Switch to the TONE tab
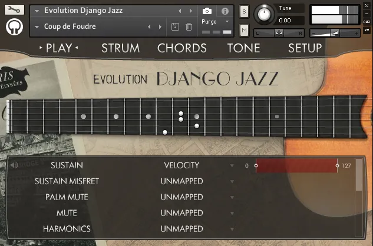 [x=243, y=48]
